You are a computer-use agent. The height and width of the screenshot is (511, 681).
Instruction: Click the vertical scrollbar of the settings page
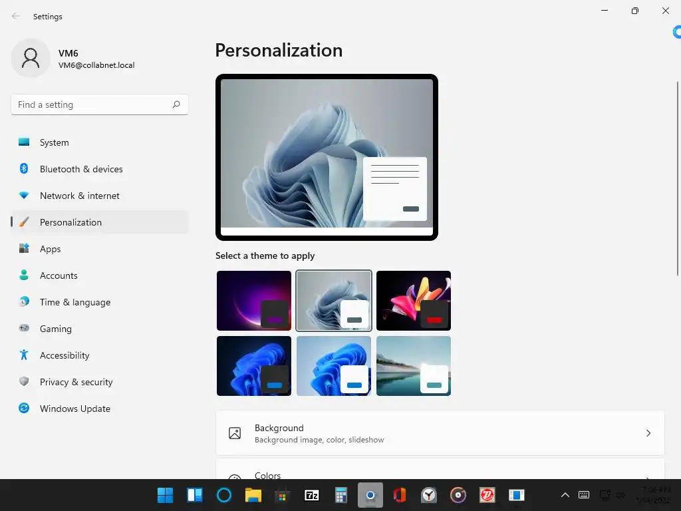tap(678, 178)
